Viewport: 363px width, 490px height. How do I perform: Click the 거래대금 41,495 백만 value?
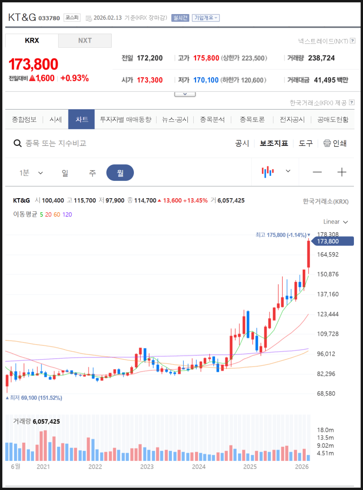click(331, 80)
